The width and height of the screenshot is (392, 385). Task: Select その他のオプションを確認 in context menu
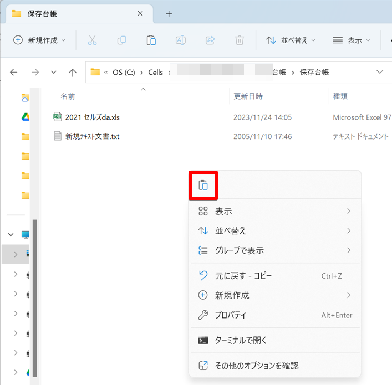coord(275,366)
